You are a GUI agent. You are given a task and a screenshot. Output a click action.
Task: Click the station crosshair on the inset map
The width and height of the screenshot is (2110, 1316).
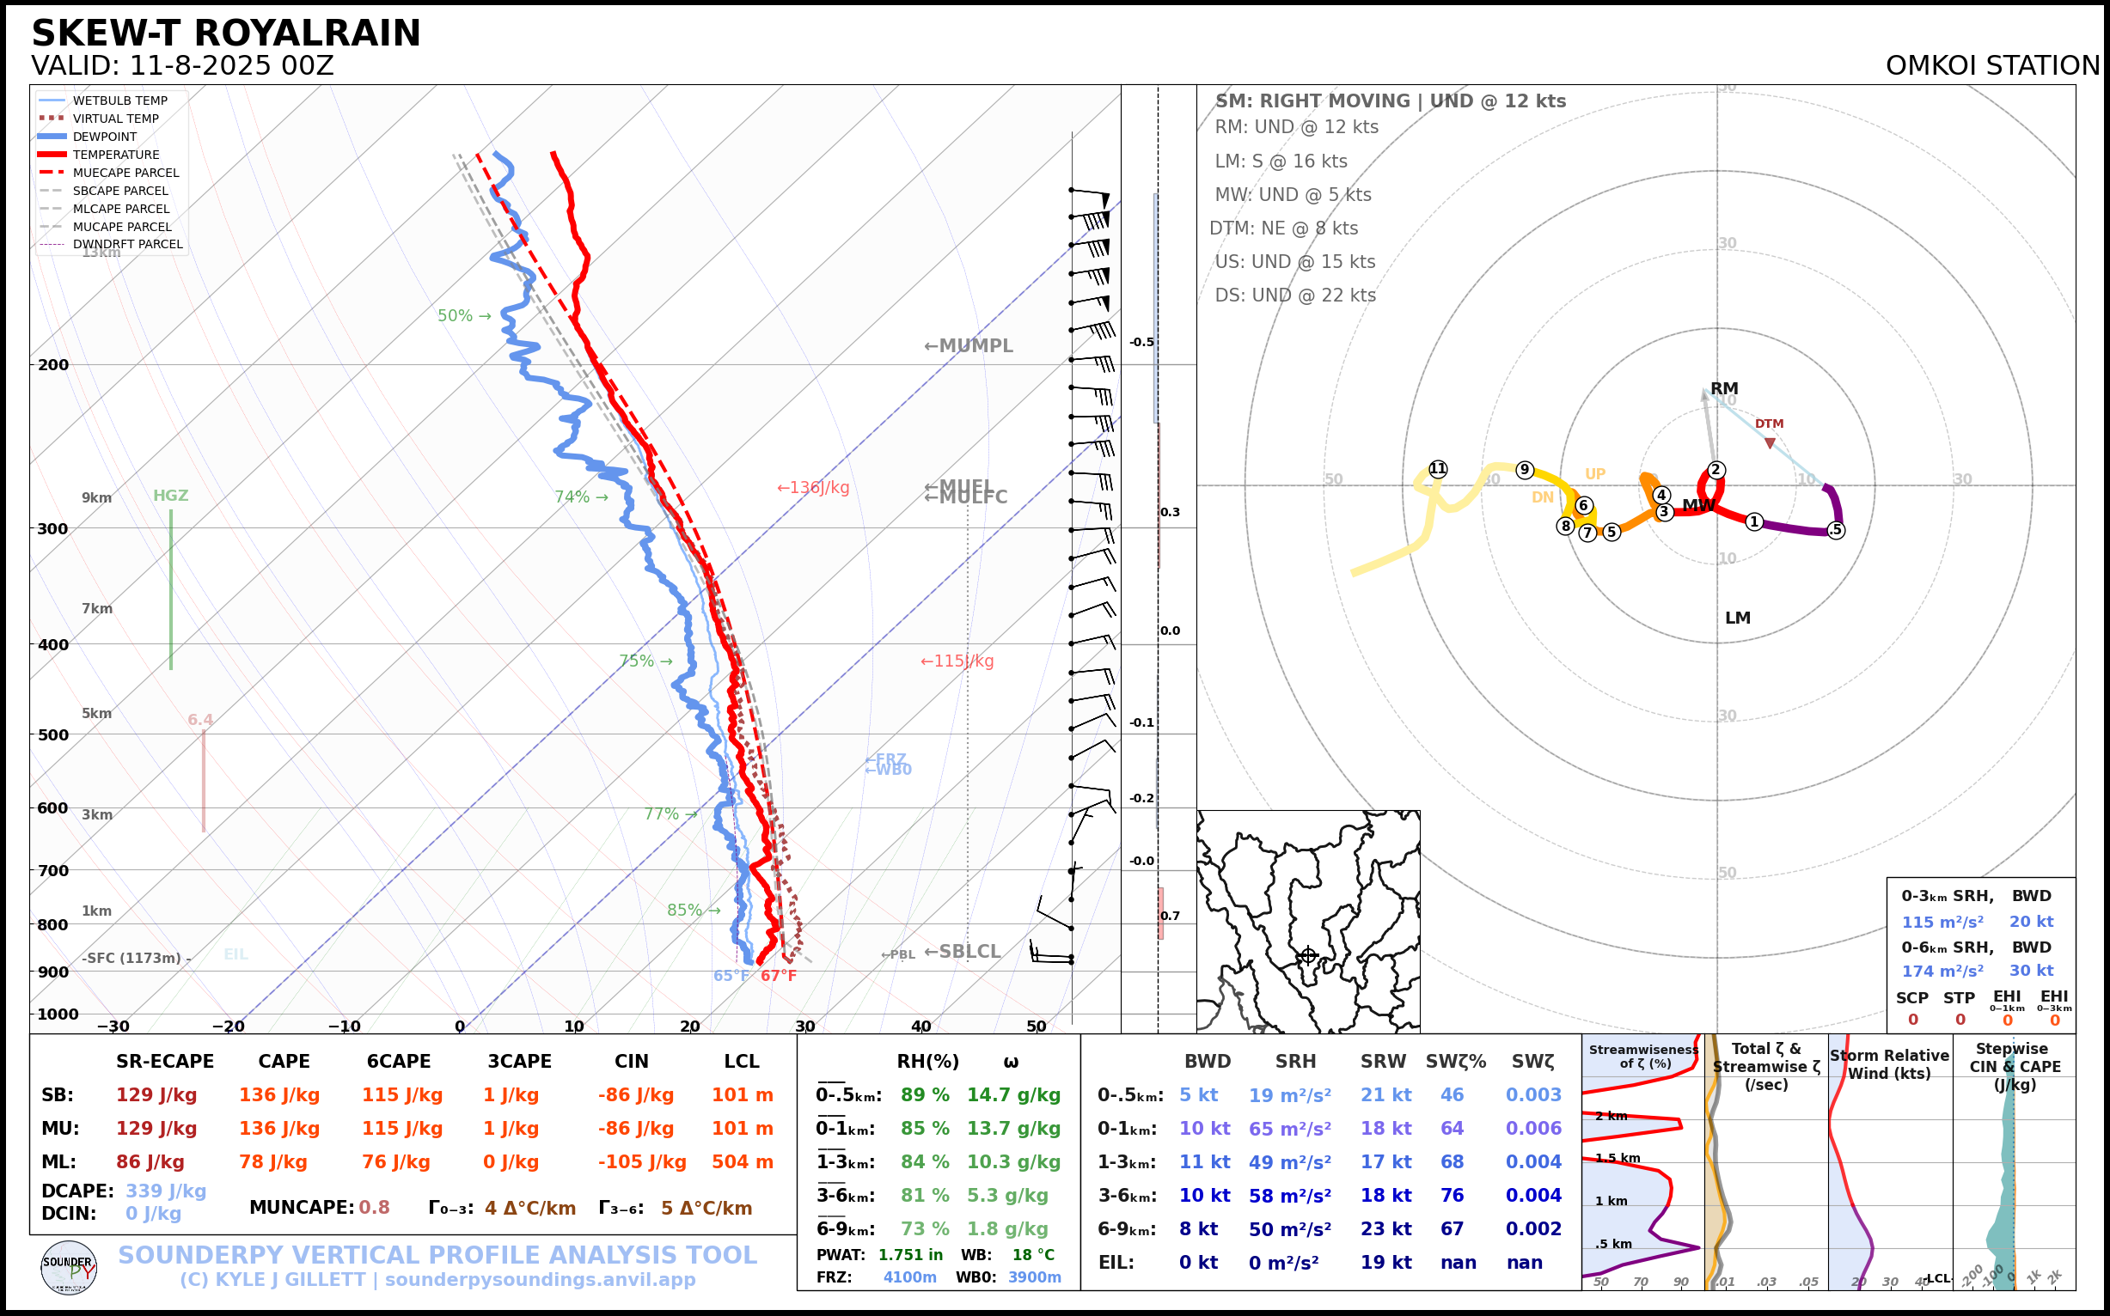1308,956
